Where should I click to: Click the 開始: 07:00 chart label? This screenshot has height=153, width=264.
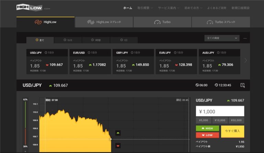coord(52,100)
